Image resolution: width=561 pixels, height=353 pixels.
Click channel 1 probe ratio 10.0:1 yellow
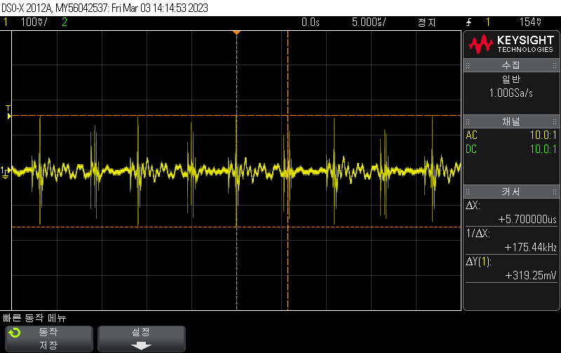coord(543,135)
